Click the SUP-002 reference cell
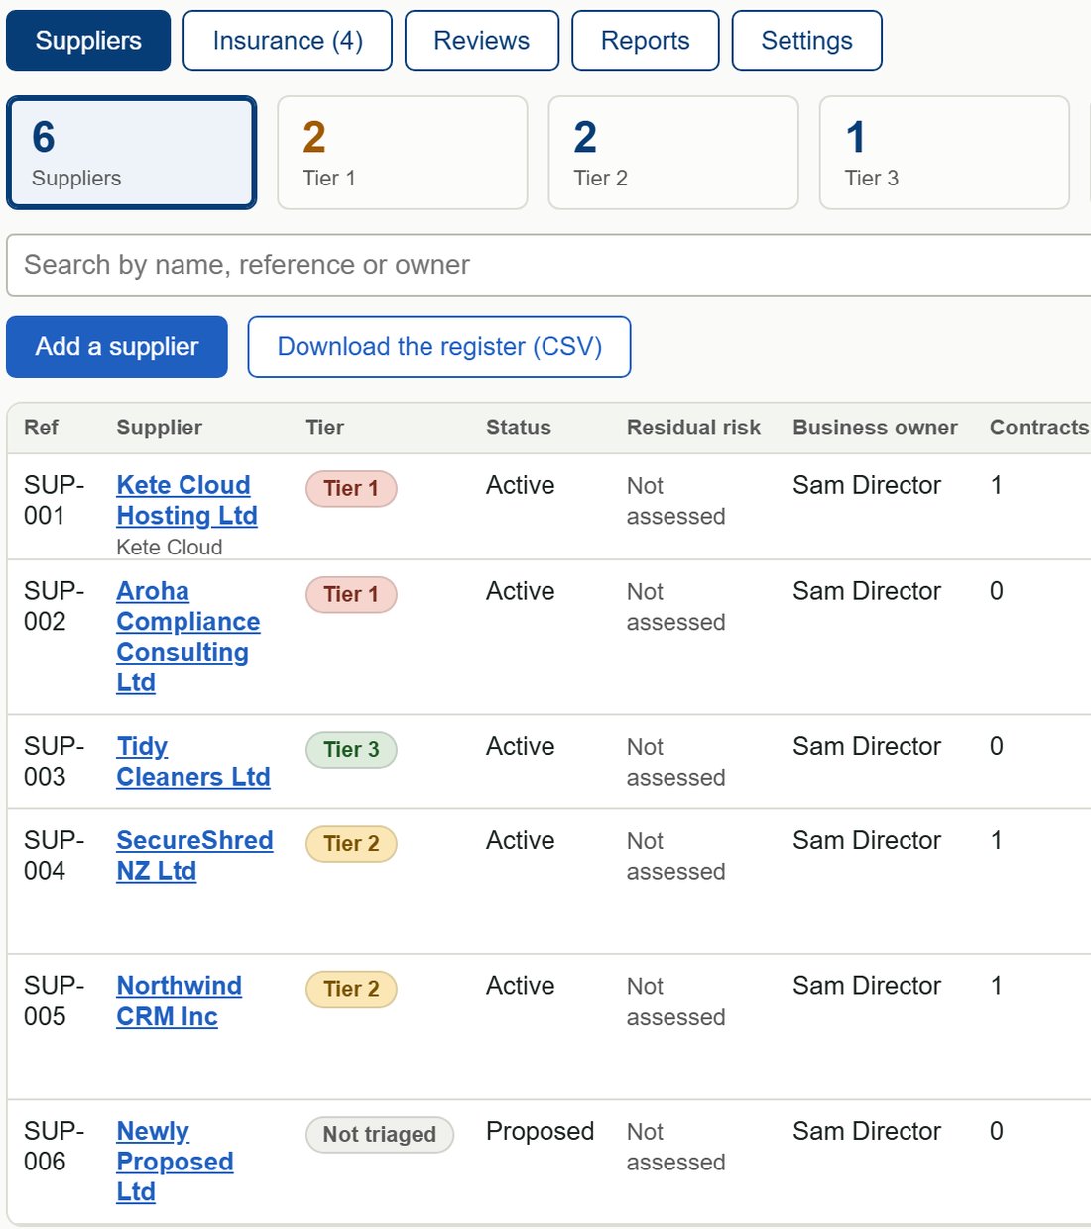The height and width of the screenshot is (1229, 1091). (54, 606)
